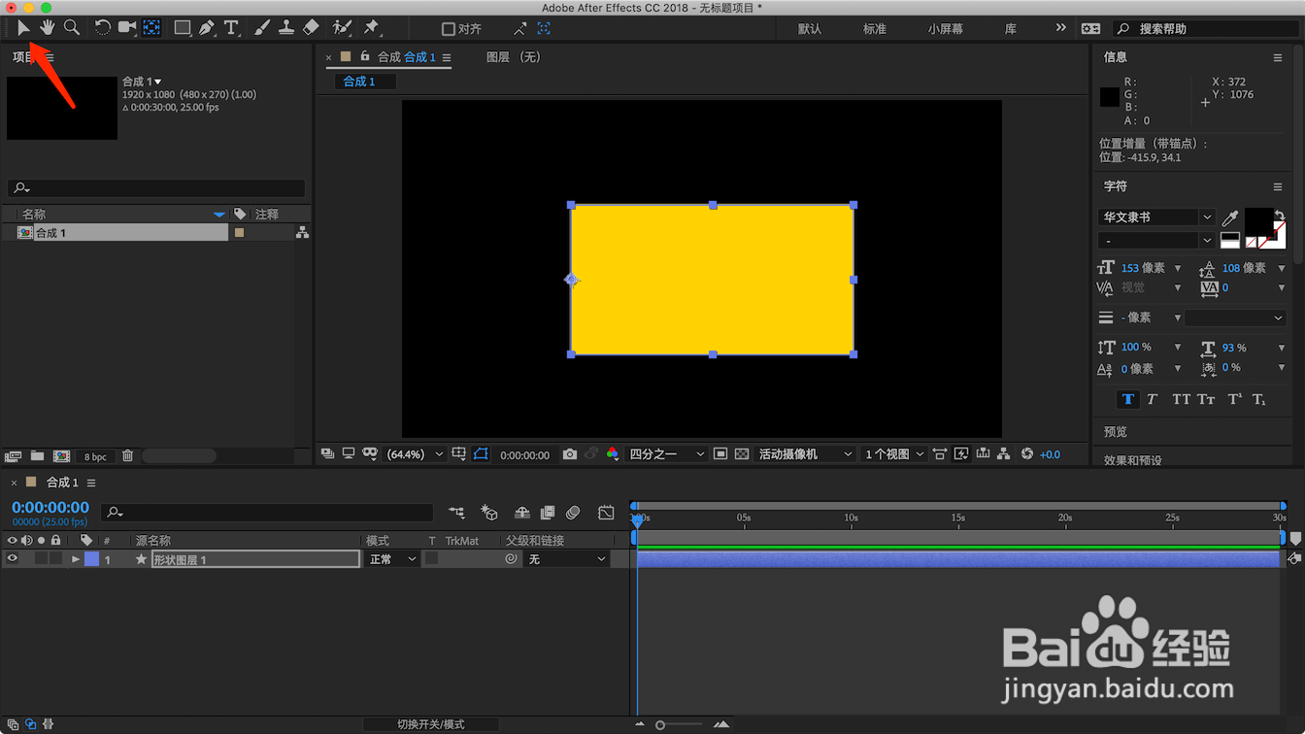Click the 1个视图 view layout selector
The image size is (1305, 734).
coord(894,454)
